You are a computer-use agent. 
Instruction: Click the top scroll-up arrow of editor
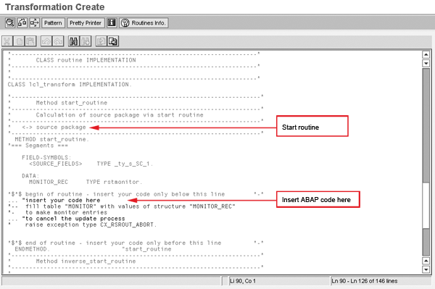[426, 54]
